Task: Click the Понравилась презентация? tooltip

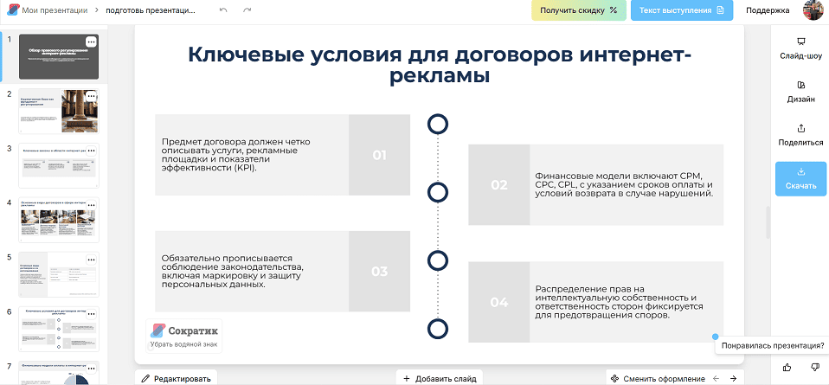Action: tap(772, 346)
